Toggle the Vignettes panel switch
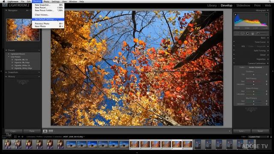This screenshot has width=274, height=154. coord(234,59)
